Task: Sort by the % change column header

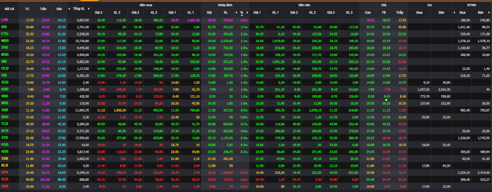Action: pyautogui.click(x=242, y=13)
